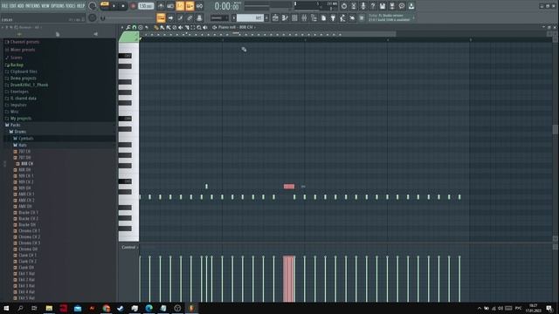Select the piano roll Playback speaker tool
The image size is (559, 314).
(x=205, y=27)
